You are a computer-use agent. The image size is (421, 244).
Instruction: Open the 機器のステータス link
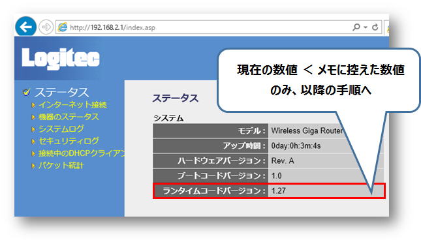point(69,117)
